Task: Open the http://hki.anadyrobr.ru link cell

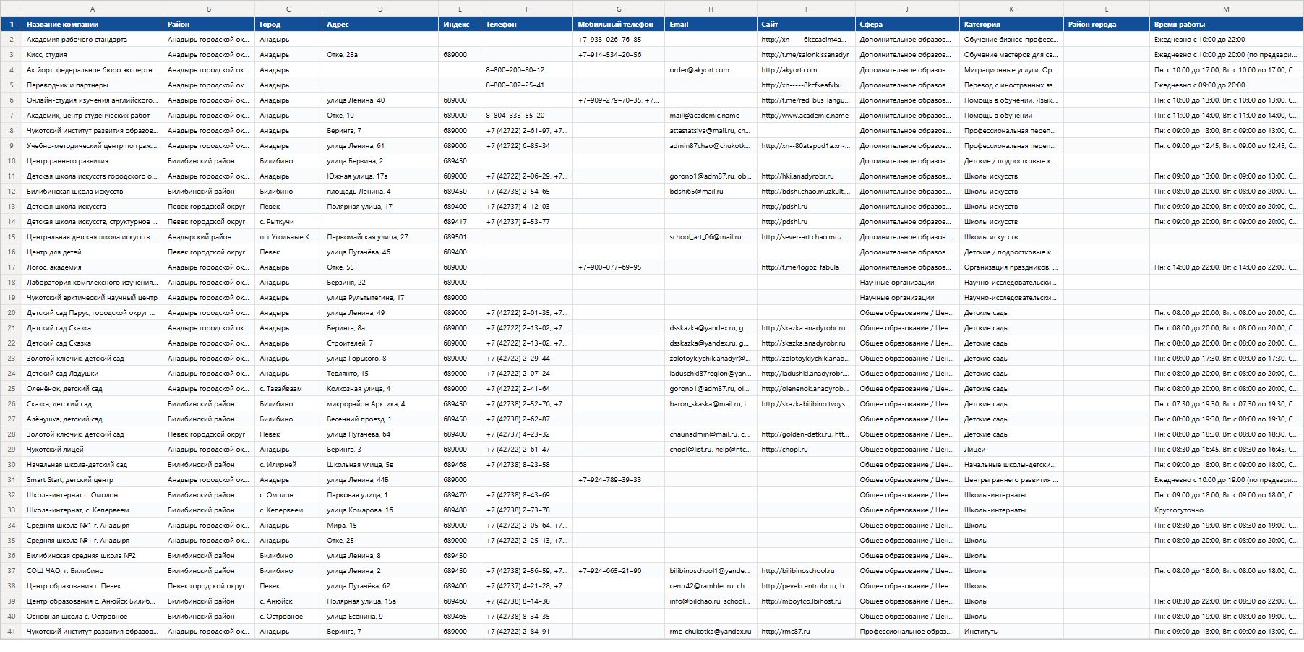Action: tap(806, 176)
